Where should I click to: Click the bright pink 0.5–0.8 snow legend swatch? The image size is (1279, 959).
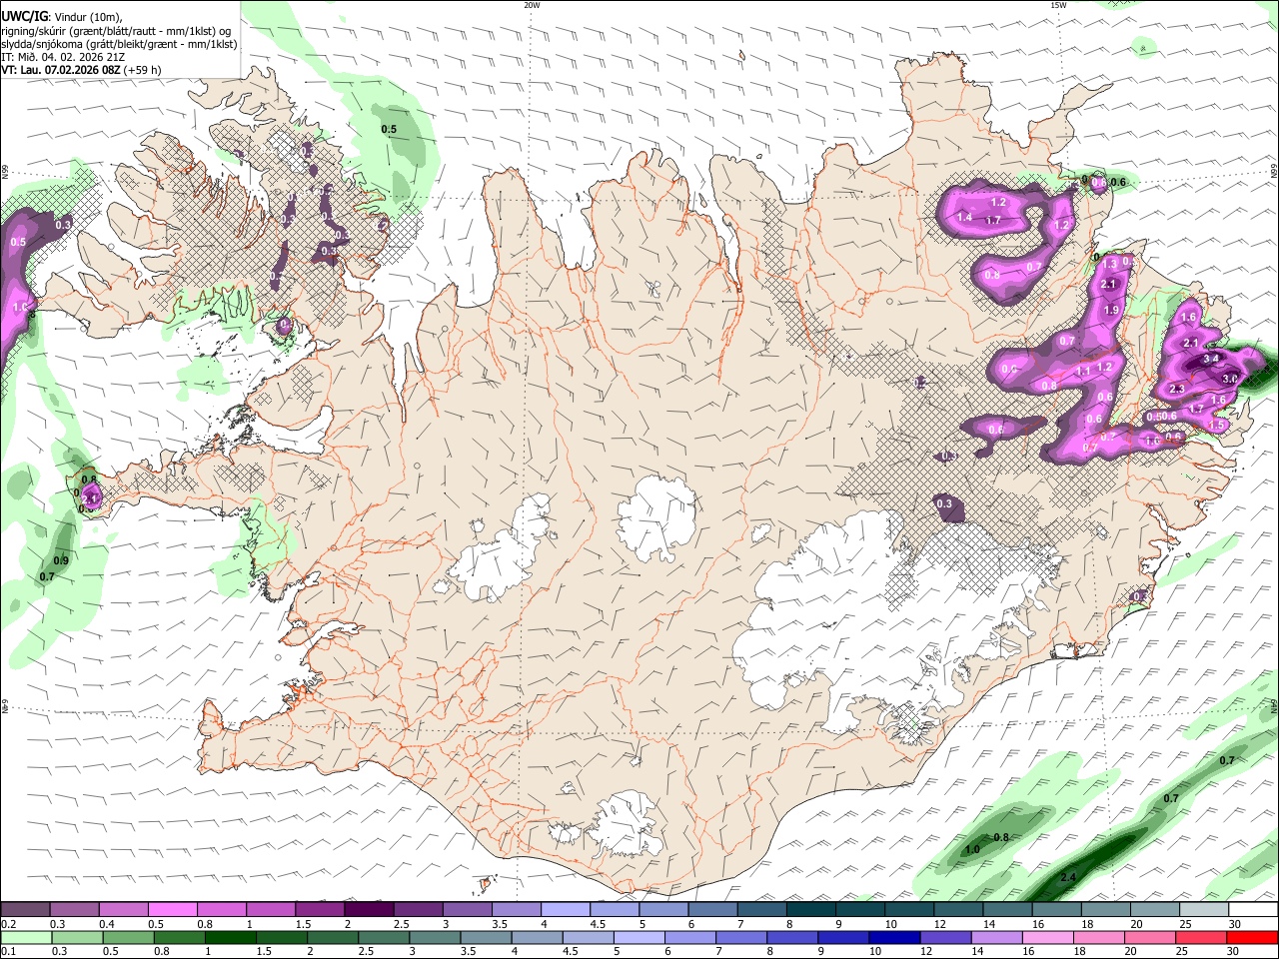pos(172,909)
